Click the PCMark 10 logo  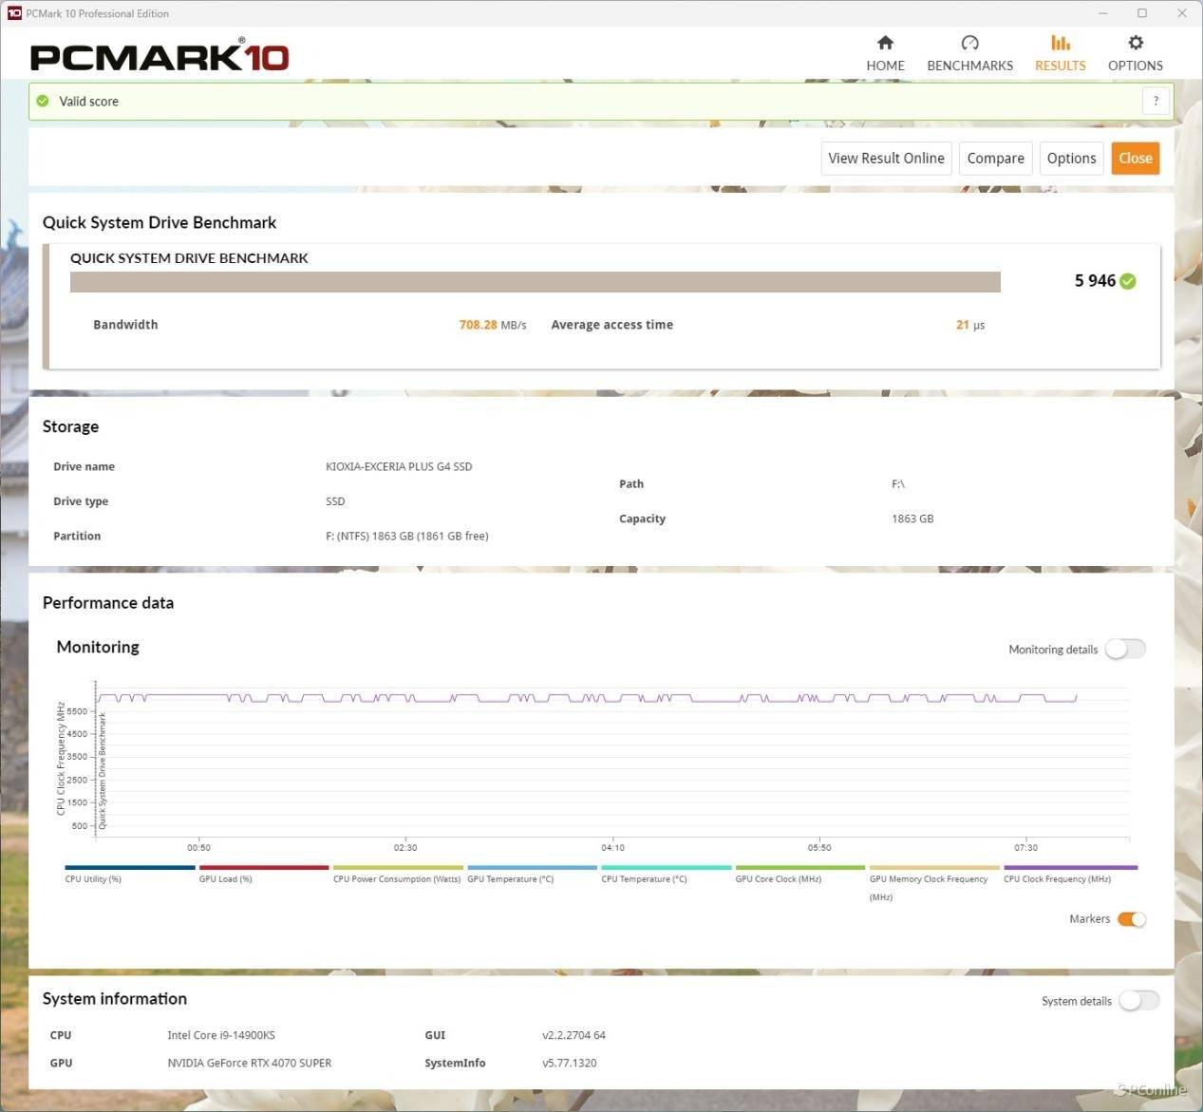pyautogui.click(x=160, y=57)
